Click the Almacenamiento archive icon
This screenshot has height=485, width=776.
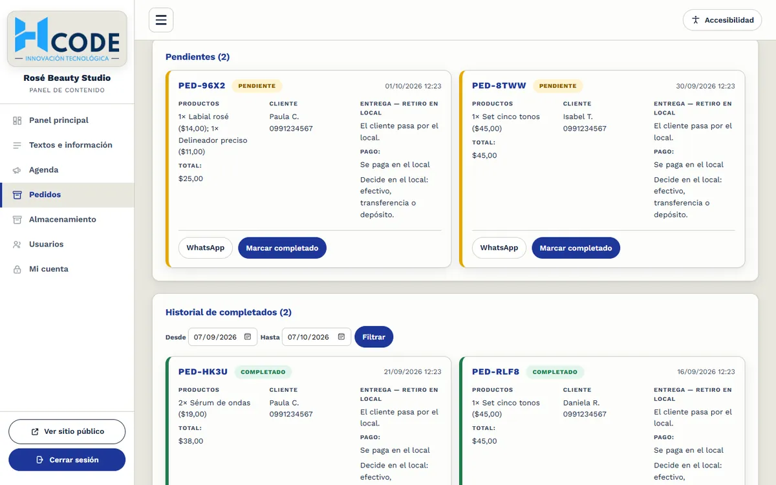tap(17, 220)
